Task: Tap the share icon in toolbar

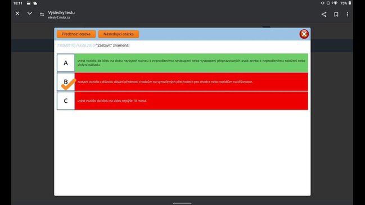Action: pos(324,15)
